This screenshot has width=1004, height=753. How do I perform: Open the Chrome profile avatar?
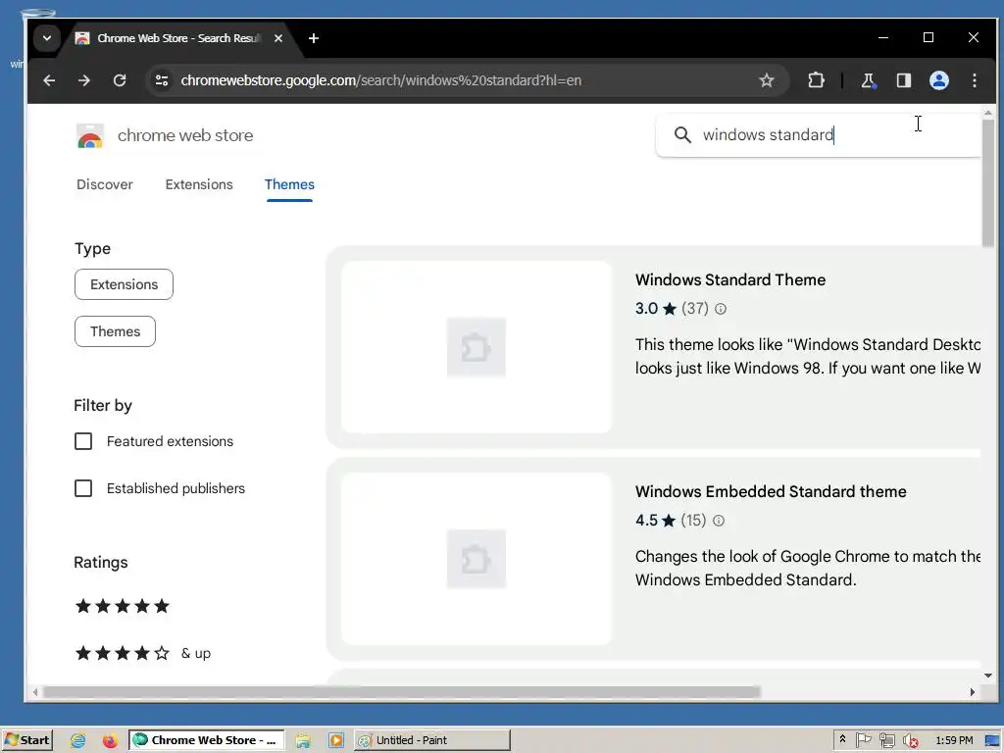pyautogui.click(x=938, y=80)
